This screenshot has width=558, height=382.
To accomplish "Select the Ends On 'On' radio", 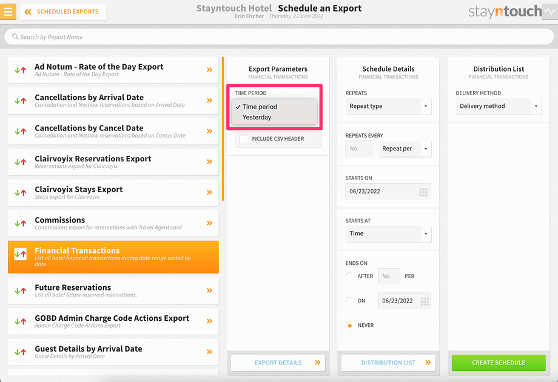I will tap(349, 301).
